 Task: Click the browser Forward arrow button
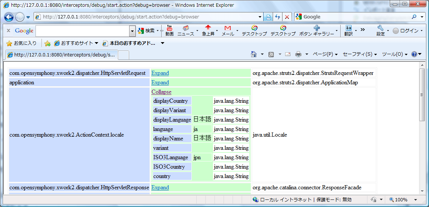[x=20, y=17]
